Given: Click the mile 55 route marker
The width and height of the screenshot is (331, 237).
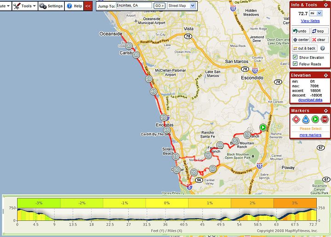Looking at the screenshot, I should coord(194,173).
